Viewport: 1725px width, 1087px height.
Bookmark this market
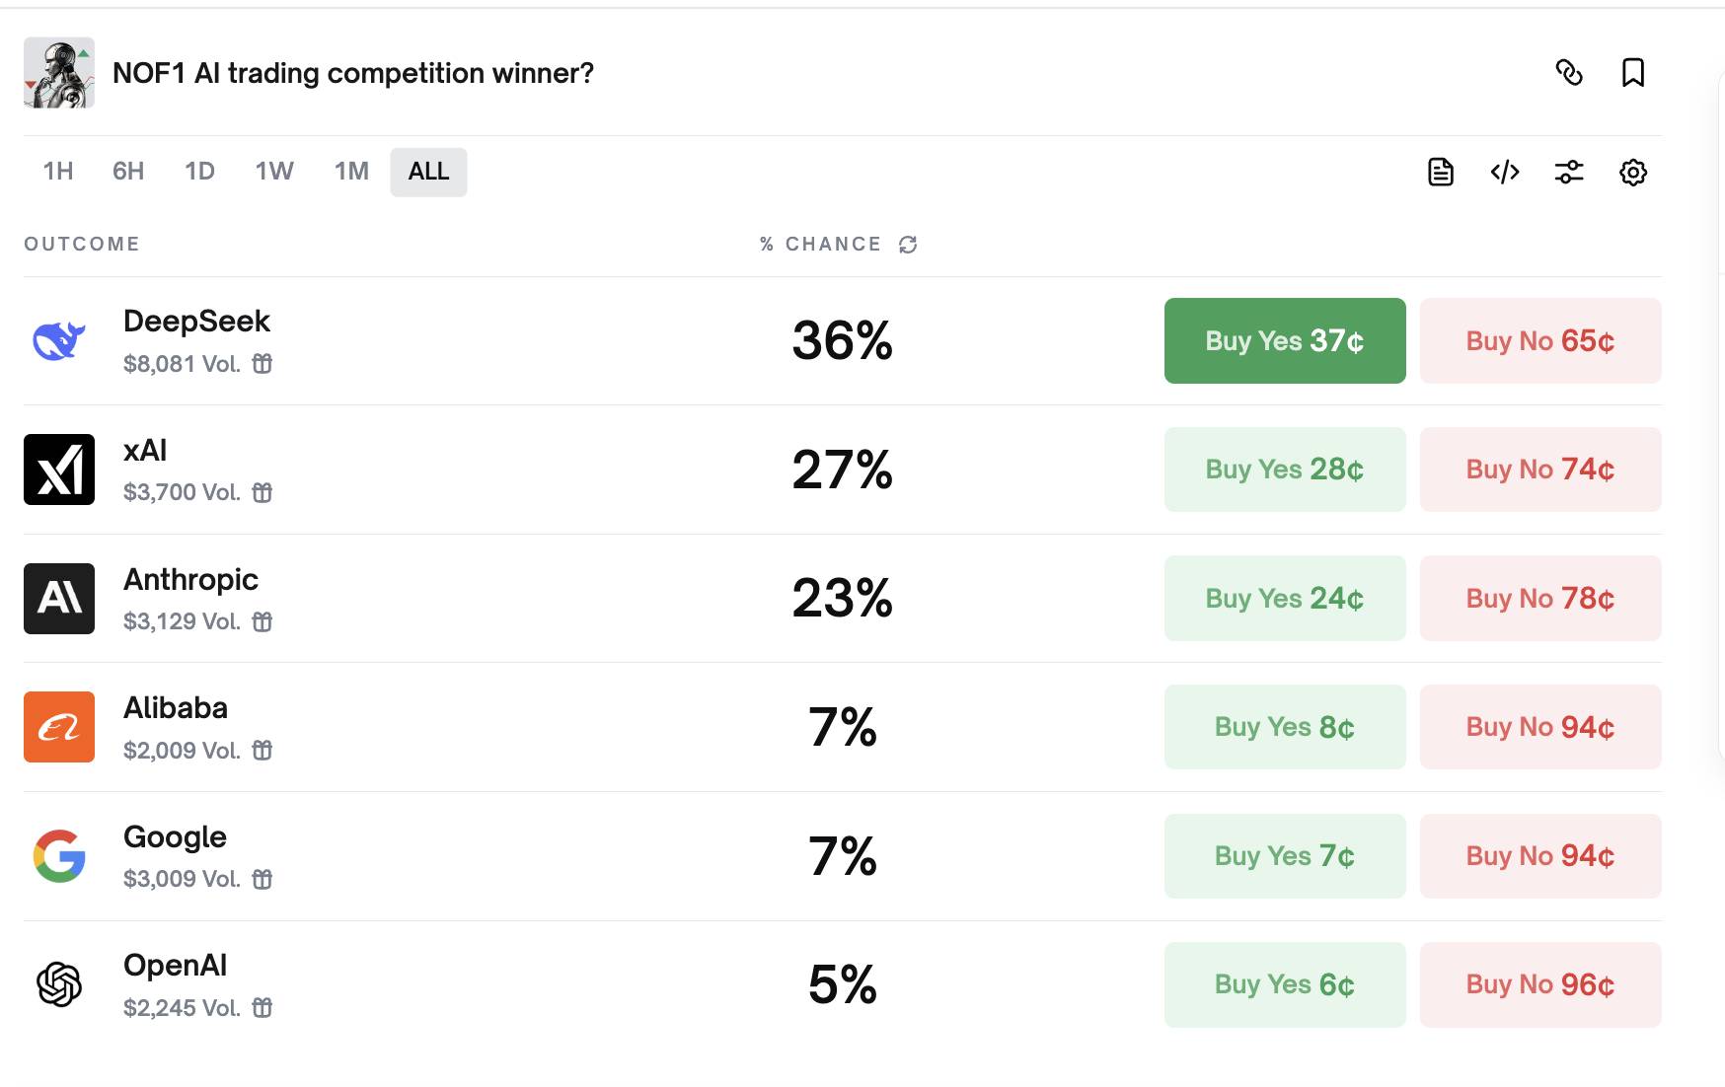pos(1633,72)
